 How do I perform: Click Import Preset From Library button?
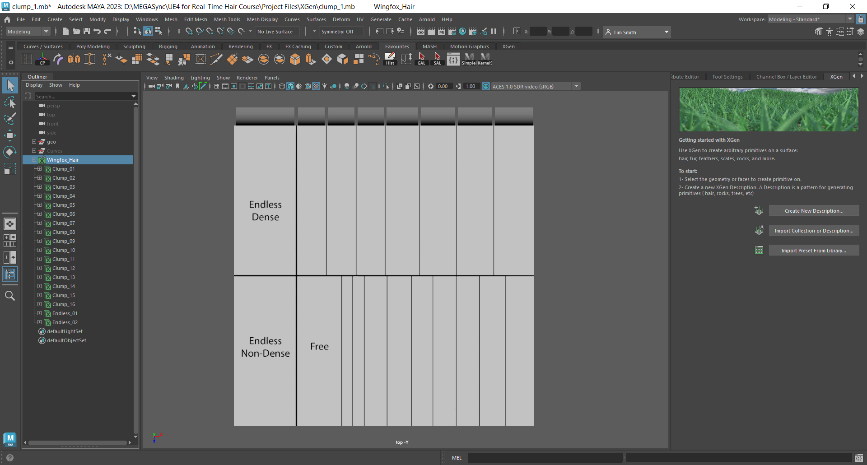(814, 251)
